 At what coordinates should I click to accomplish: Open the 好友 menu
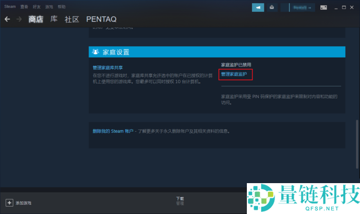pos(38,7)
